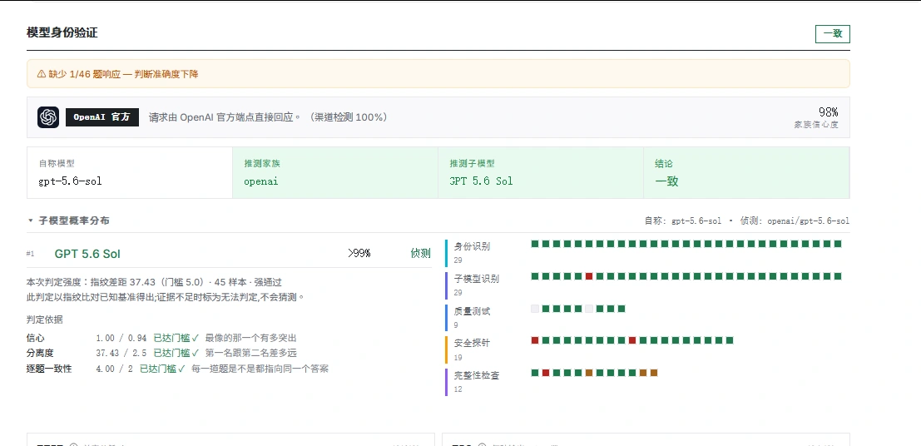Screen dimensions: 921x446
Task: Click the 每一道题是不是都指向同一个答案 description
Action: pos(260,369)
